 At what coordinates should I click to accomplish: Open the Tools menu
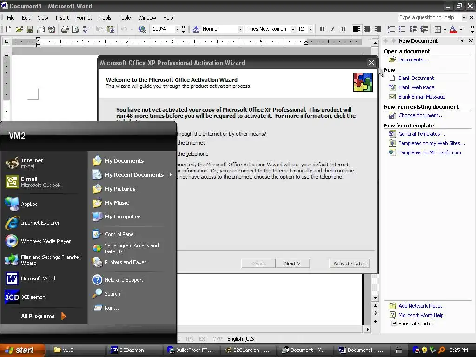click(106, 18)
